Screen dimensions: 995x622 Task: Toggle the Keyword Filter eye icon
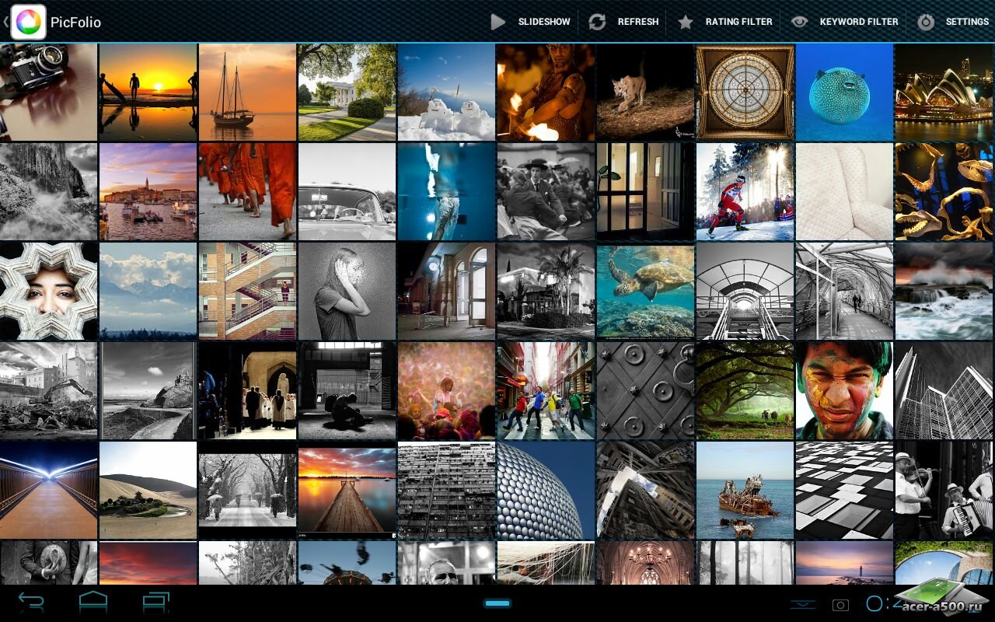[x=799, y=22]
